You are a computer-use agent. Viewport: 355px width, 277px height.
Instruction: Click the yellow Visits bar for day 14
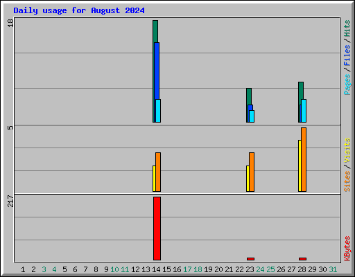[x=154, y=179]
